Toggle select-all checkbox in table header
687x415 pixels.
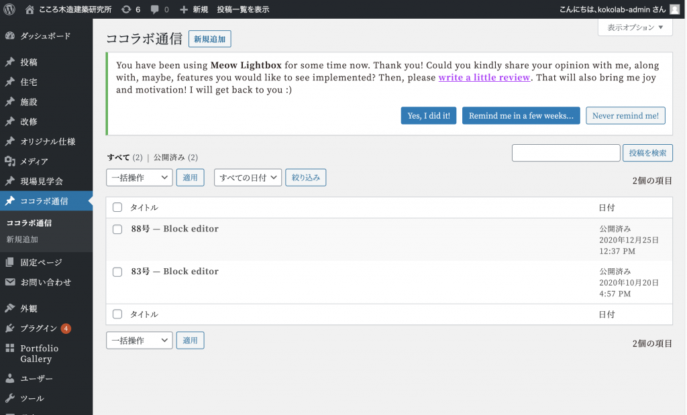117,208
